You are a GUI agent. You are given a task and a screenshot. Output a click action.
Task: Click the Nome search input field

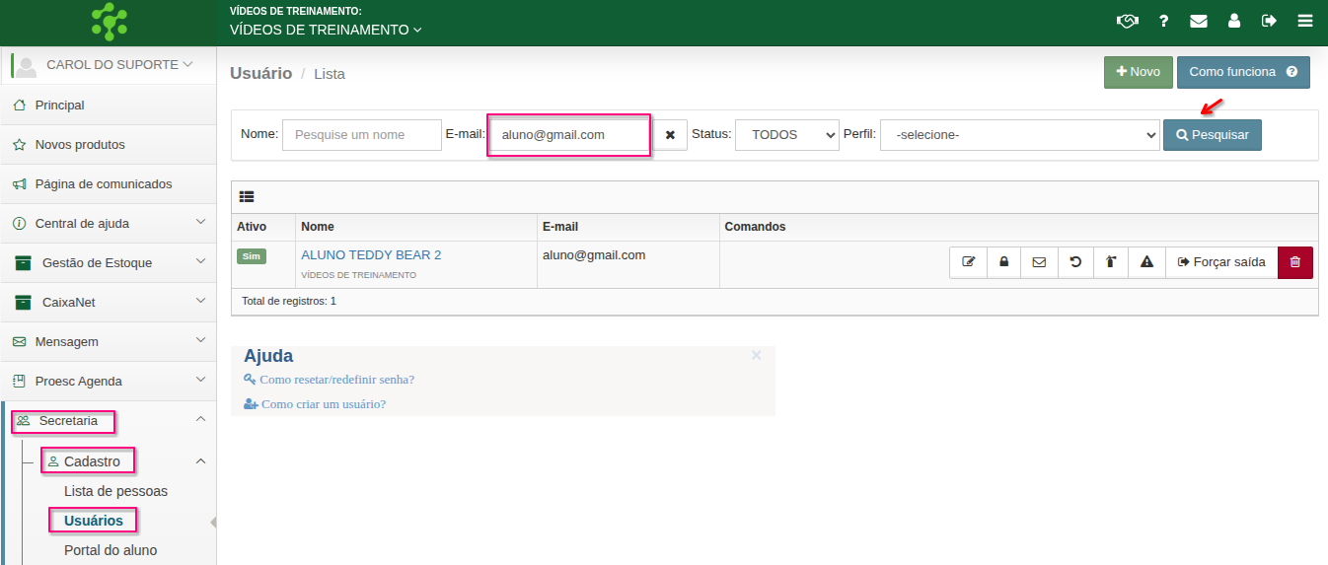361,135
